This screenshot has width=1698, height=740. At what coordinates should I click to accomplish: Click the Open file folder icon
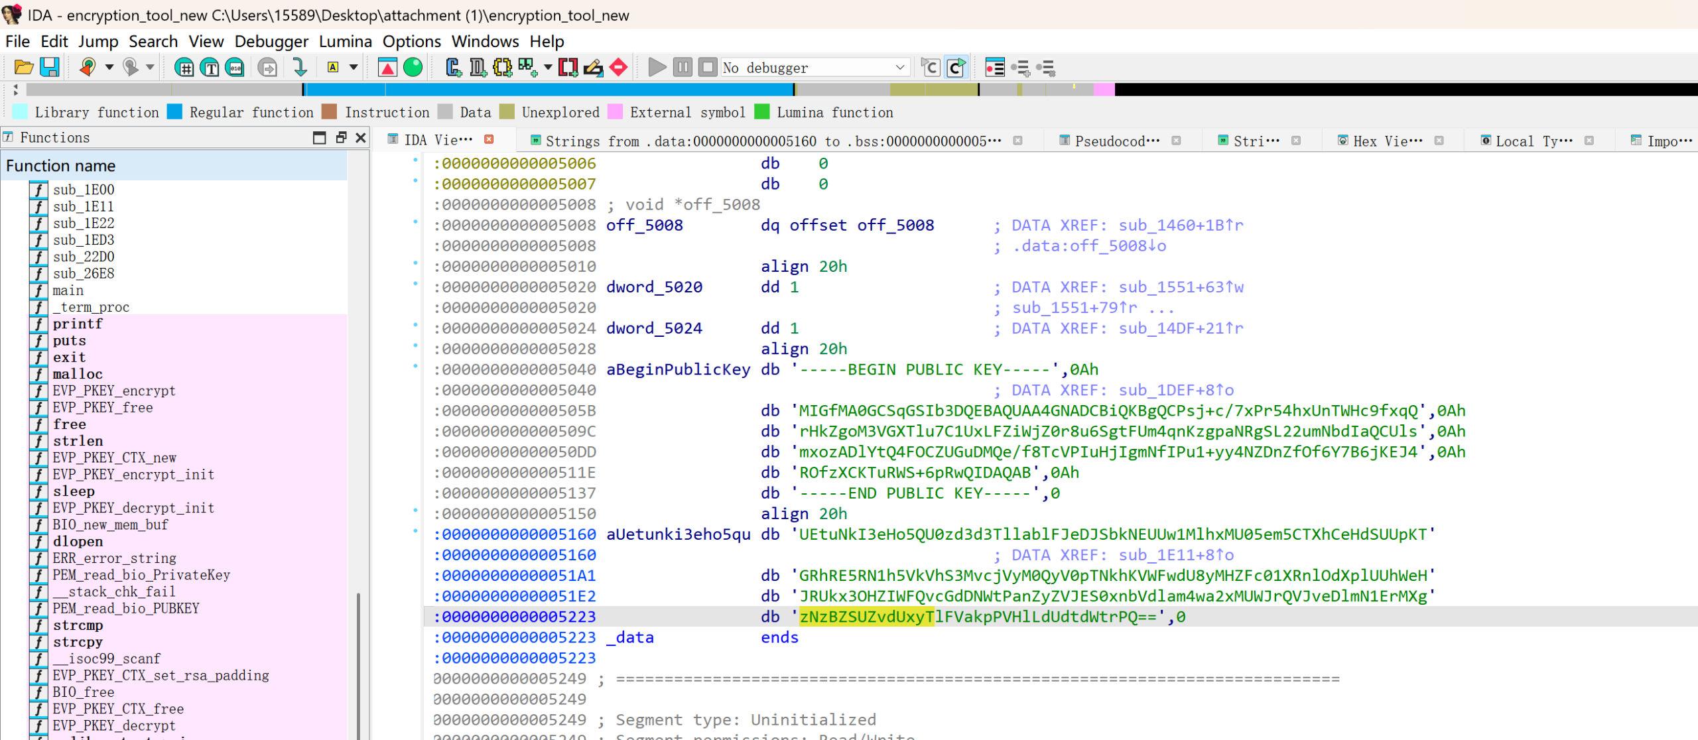24,67
